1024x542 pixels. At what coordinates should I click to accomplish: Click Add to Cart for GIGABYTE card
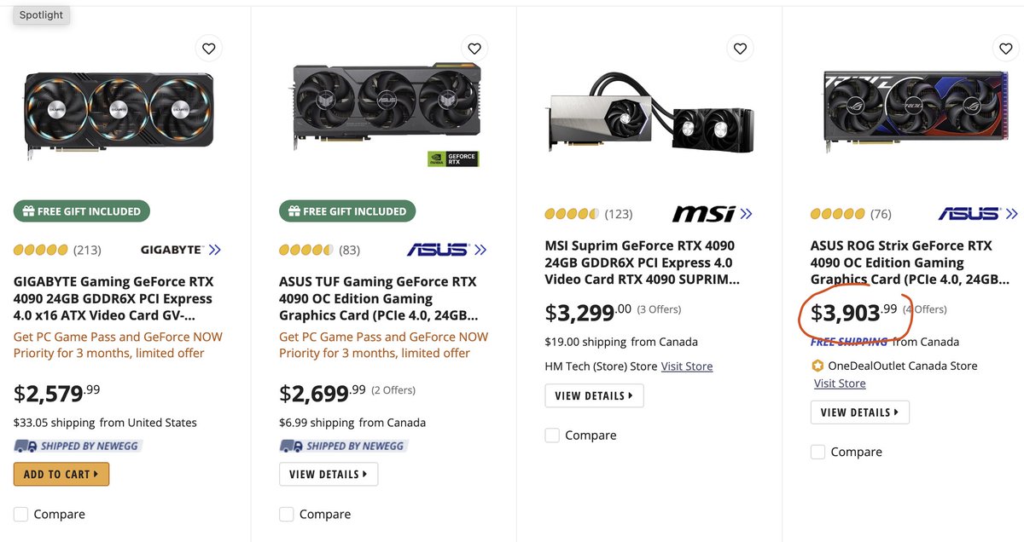click(x=61, y=474)
